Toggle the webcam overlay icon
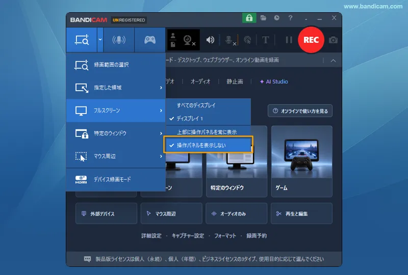 (189, 40)
